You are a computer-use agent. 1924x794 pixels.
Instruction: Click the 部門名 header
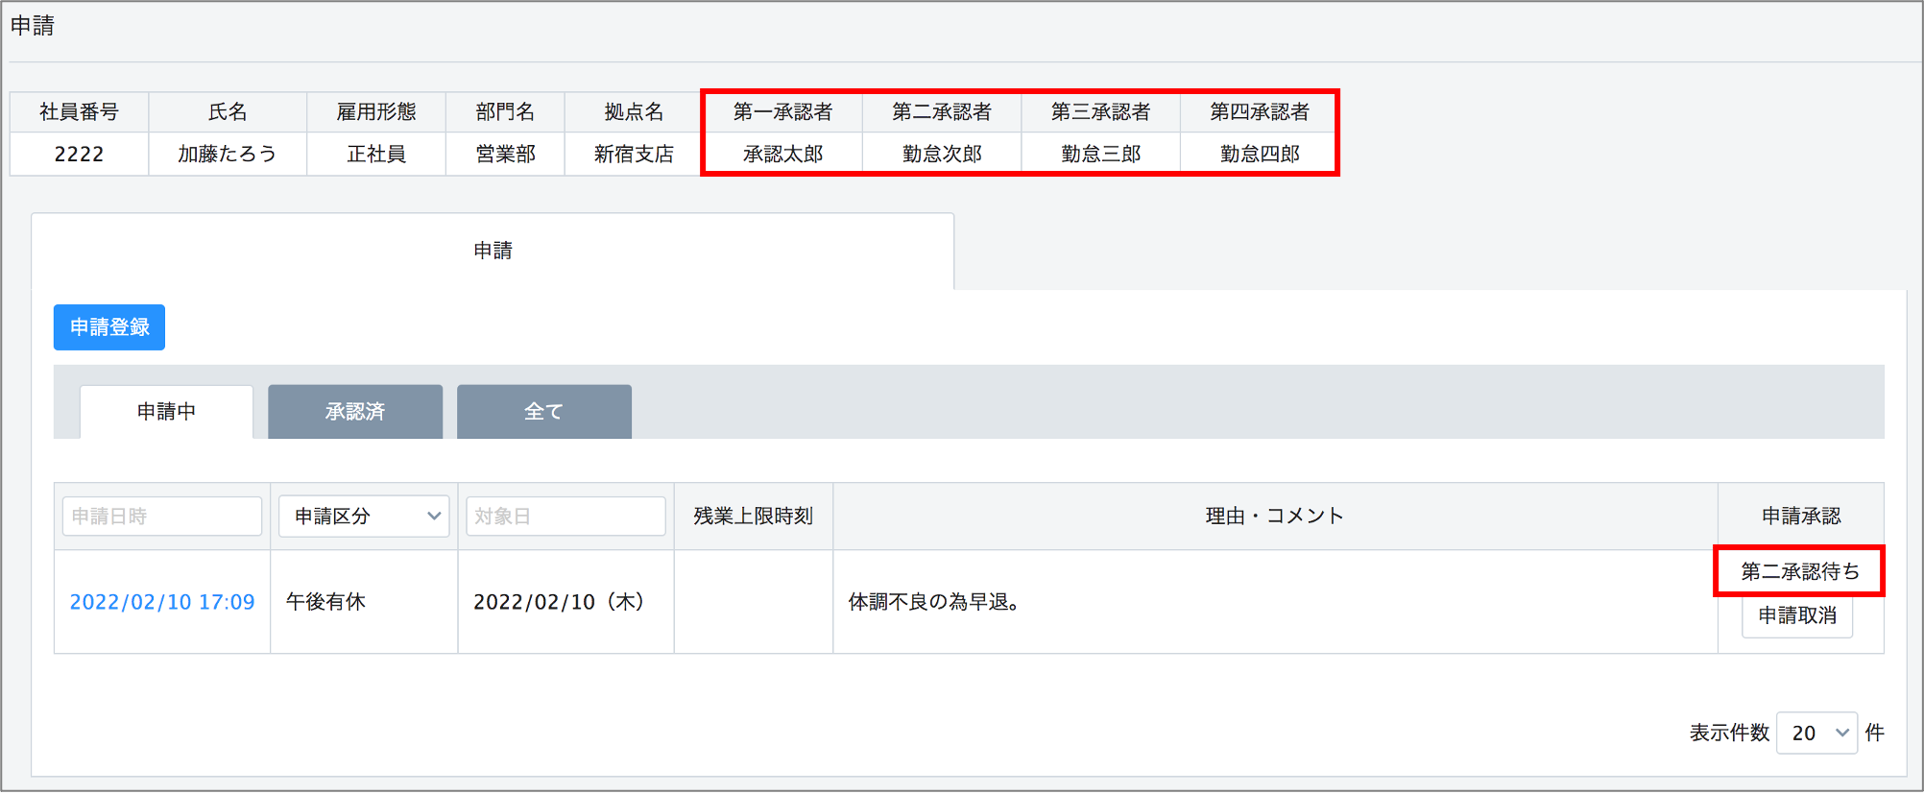505,112
